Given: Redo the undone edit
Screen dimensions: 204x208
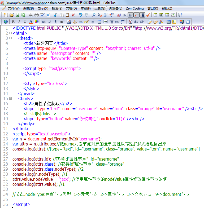Looking at the screenshot, I should pos(86,15).
